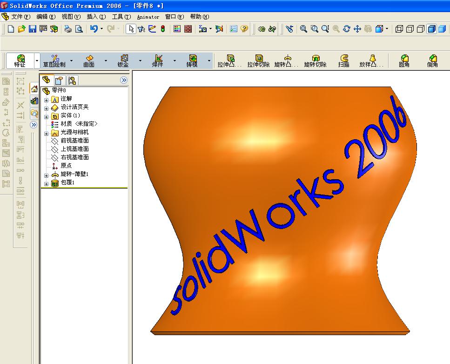The height and width of the screenshot is (364, 450).
Task: Click the 扫描 sweep button
Action: (344, 61)
